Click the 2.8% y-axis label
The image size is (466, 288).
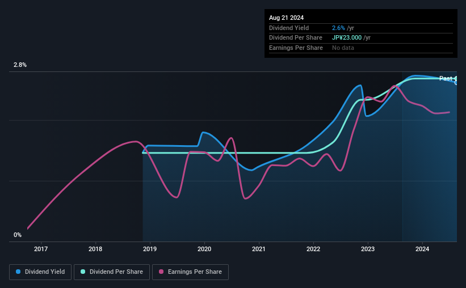point(20,65)
